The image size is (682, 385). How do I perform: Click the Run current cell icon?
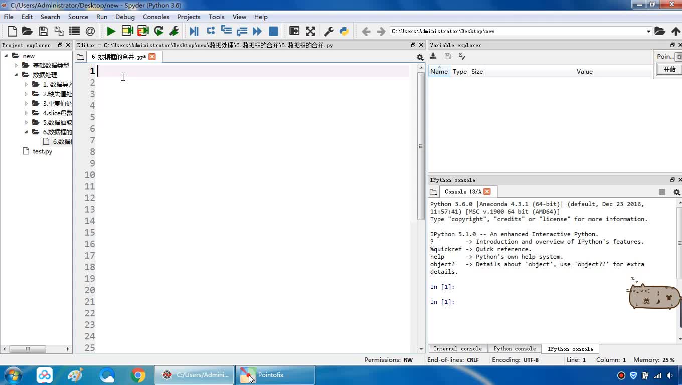tap(127, 31)
